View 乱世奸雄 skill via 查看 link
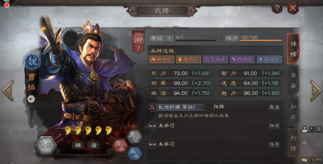The width and height of the screenshot is (323, 164). [274, 107]
